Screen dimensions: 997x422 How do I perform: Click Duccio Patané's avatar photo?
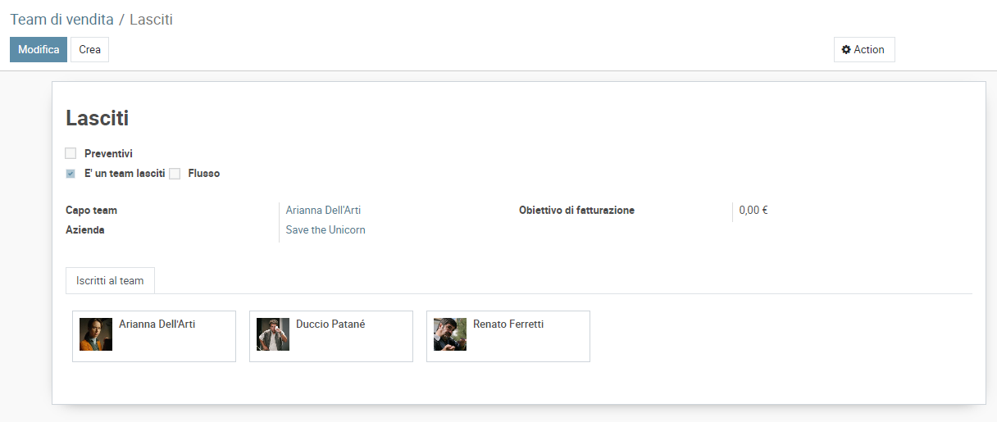click(x=273, y=334)
